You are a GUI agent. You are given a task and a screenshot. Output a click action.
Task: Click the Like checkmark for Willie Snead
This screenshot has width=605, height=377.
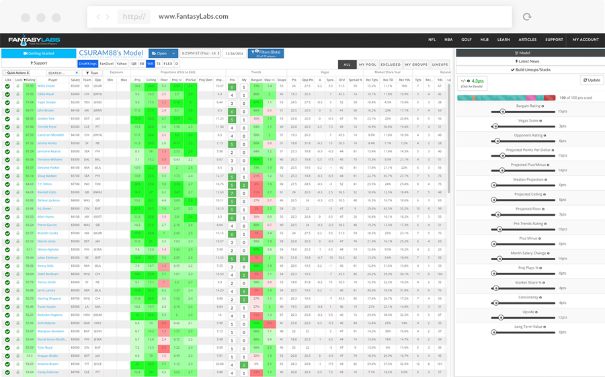7,86
